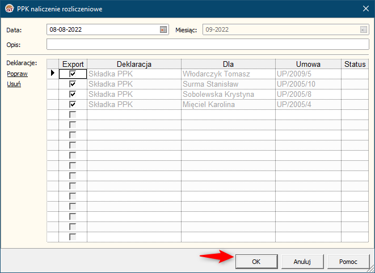This screenshot has width=375, height=273.
Task: Click the current-row arrow marker for Włodarczyk
Action: 53,73
